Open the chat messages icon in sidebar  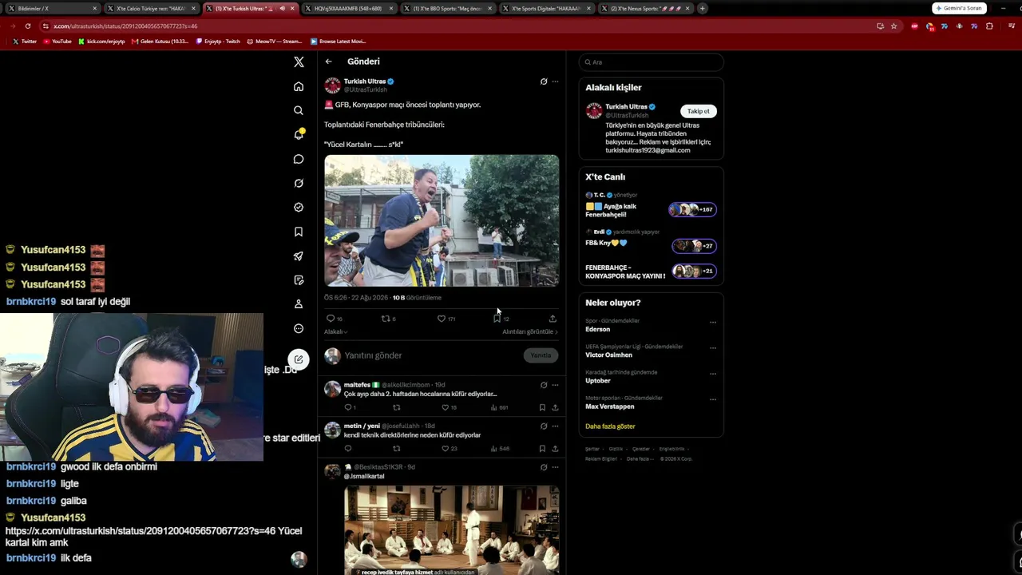tap(299, 159)
